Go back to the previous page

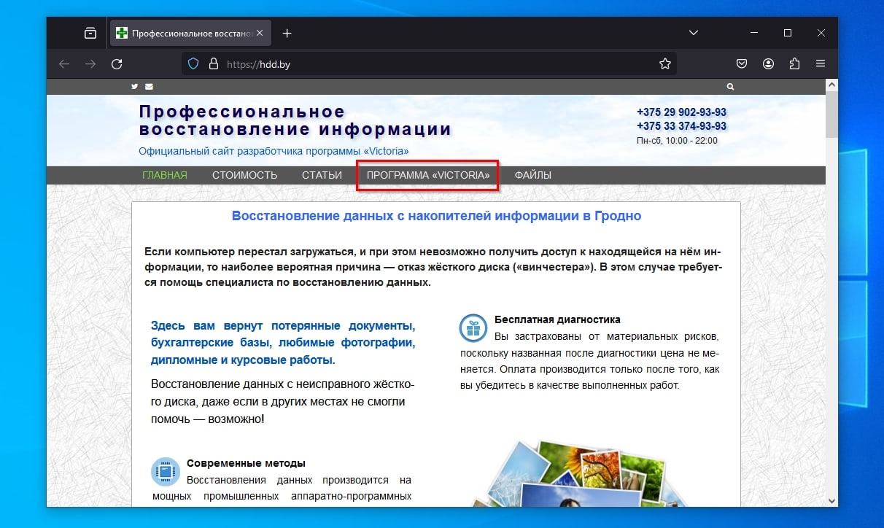pyautogui.click(x=64, y=64)
